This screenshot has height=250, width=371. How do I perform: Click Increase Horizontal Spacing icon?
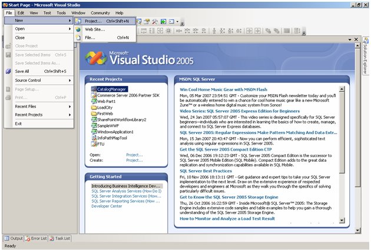tap(187, 31)
